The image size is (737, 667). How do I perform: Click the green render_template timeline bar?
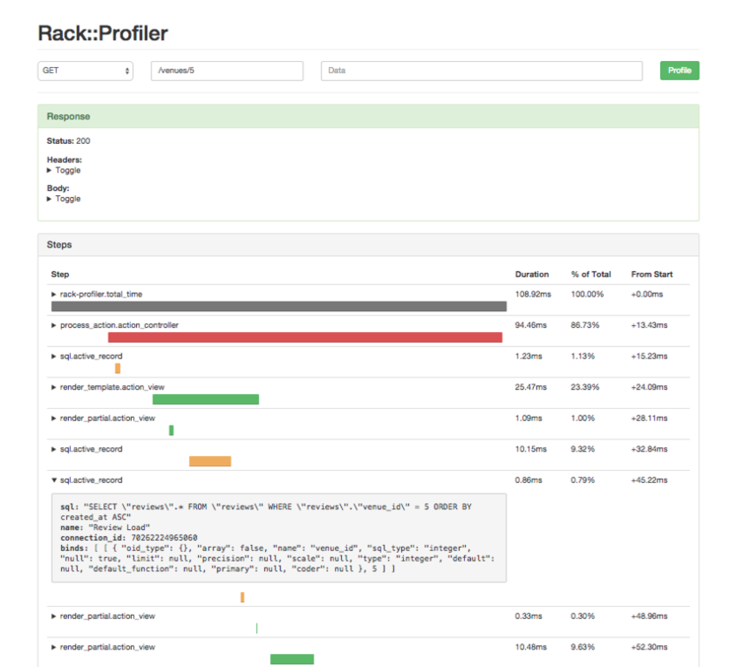pyautogui.click(x=206, y=399)
